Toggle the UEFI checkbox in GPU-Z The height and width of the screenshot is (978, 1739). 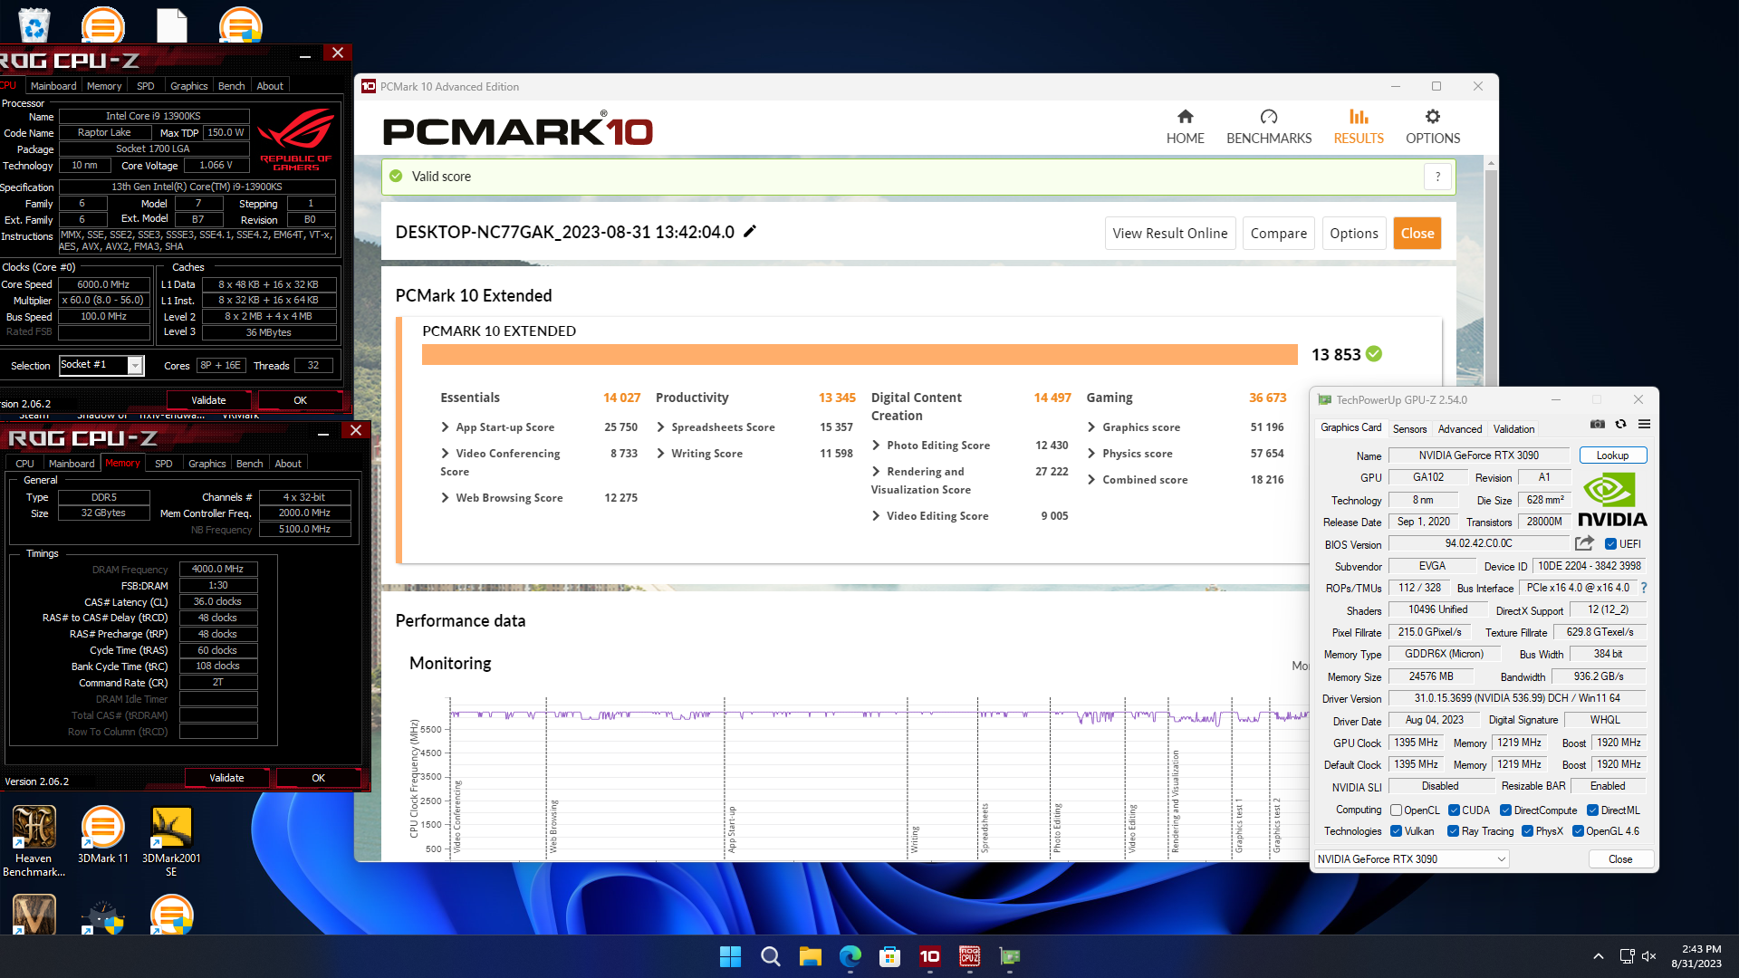point(1610,544)
